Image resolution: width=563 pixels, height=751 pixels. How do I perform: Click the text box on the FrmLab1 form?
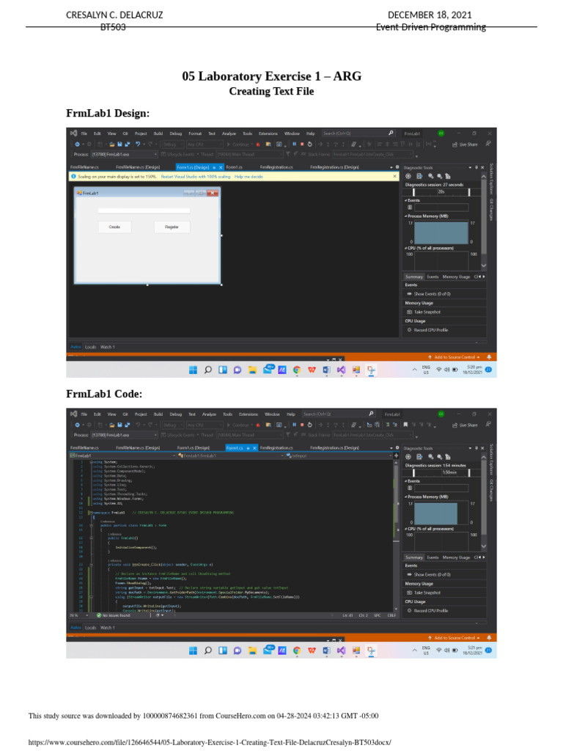[144, 210]
